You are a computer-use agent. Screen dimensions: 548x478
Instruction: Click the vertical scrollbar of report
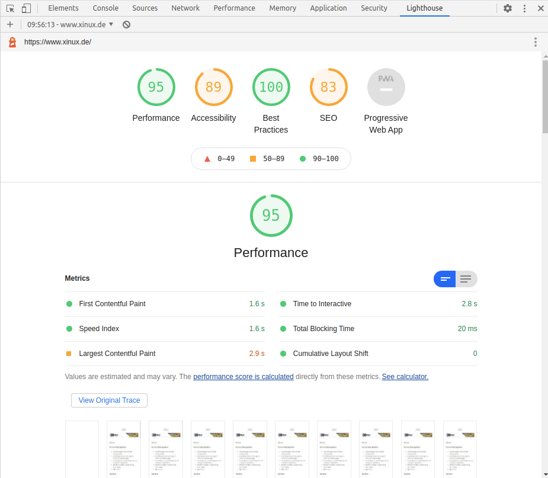click(544, 267)
